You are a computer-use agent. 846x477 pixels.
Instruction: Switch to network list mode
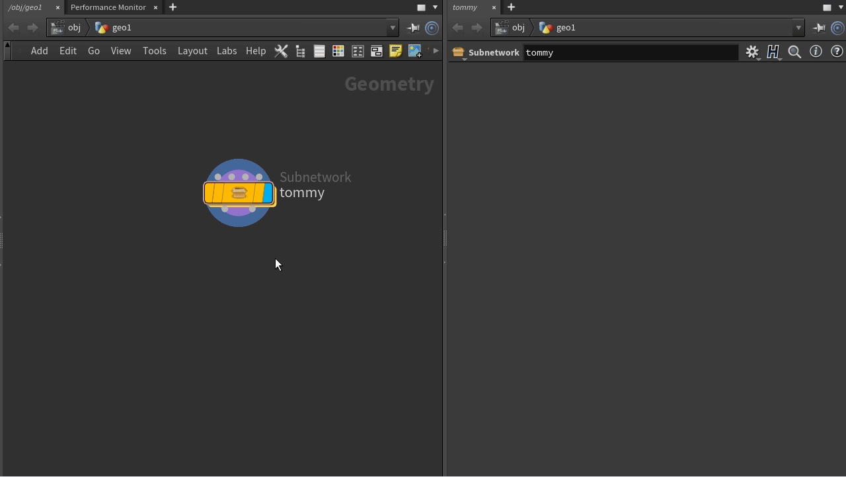[x=319, y=52]
